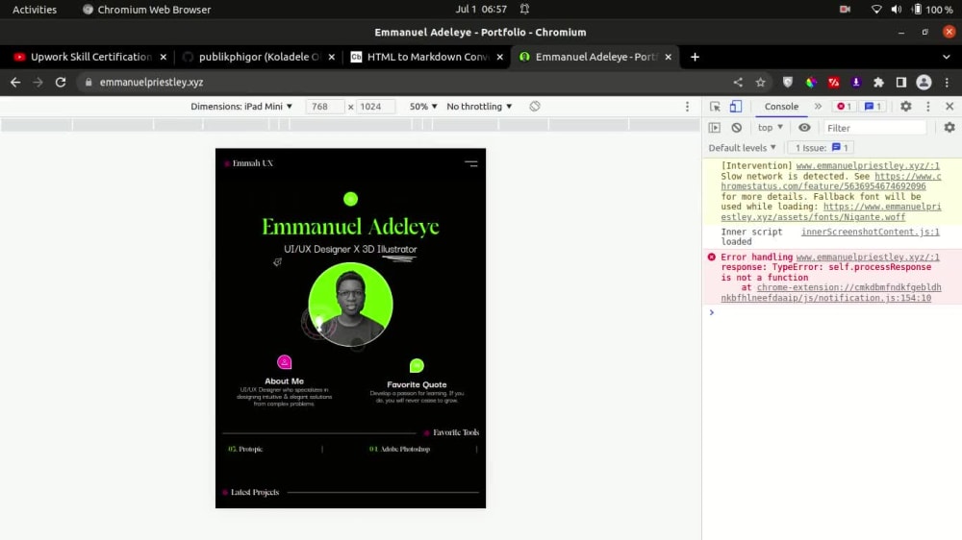Reload the current page
The height and width of the screenshot is (540, 962).
[61, 82]
